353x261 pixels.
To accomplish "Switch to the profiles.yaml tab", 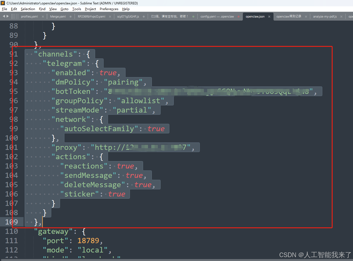I will (x=30, y=16).
